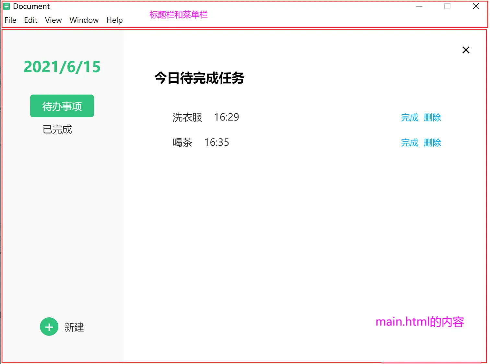Viewport: 490px width, 364px height.
Task: Close the Document window from title bar
Action: pos(475,6)
